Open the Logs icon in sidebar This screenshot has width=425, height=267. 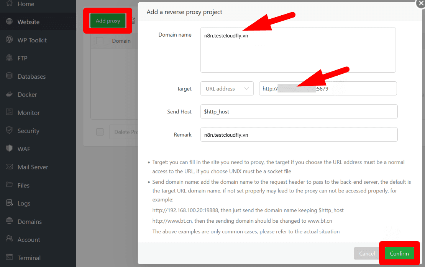click(x=9, y=203)
